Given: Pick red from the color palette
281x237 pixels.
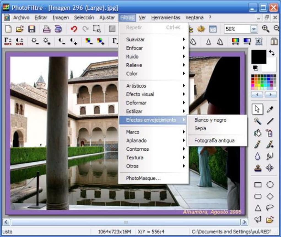Looking at the screenshot, I should [253, 82].
